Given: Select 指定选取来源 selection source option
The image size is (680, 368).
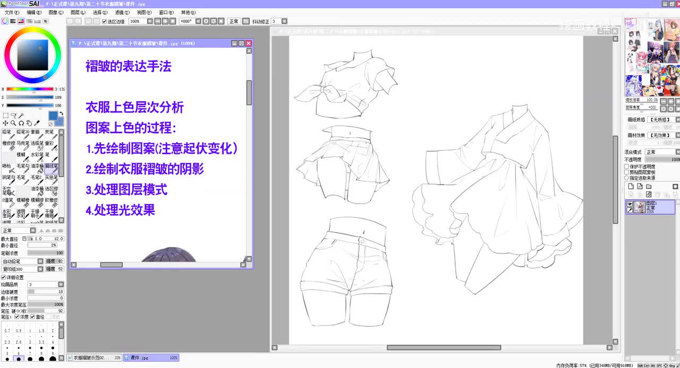Looking at the screenshot, I should pyautogui.click(x=627, y=178).
